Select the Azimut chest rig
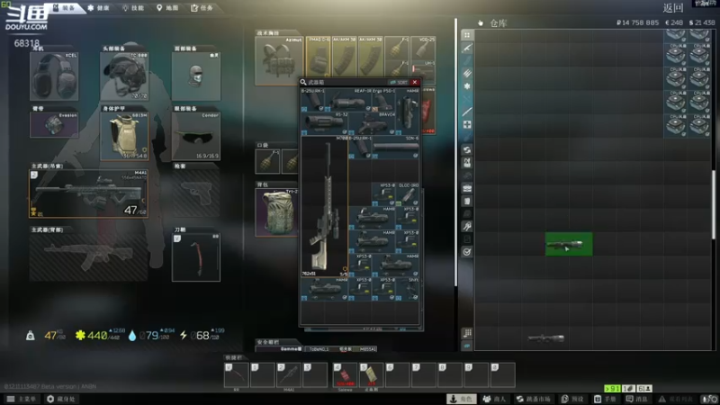Screen dimensions: 720x405 tap(279, 61)
